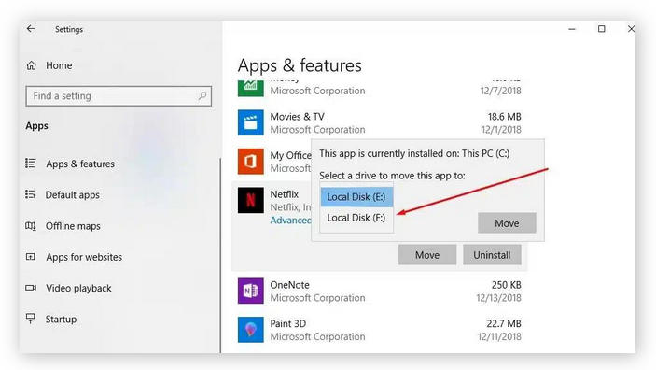Go back using the Settings back arrow
The width and height of the screenshot is (656, 370).
[31, 28]
